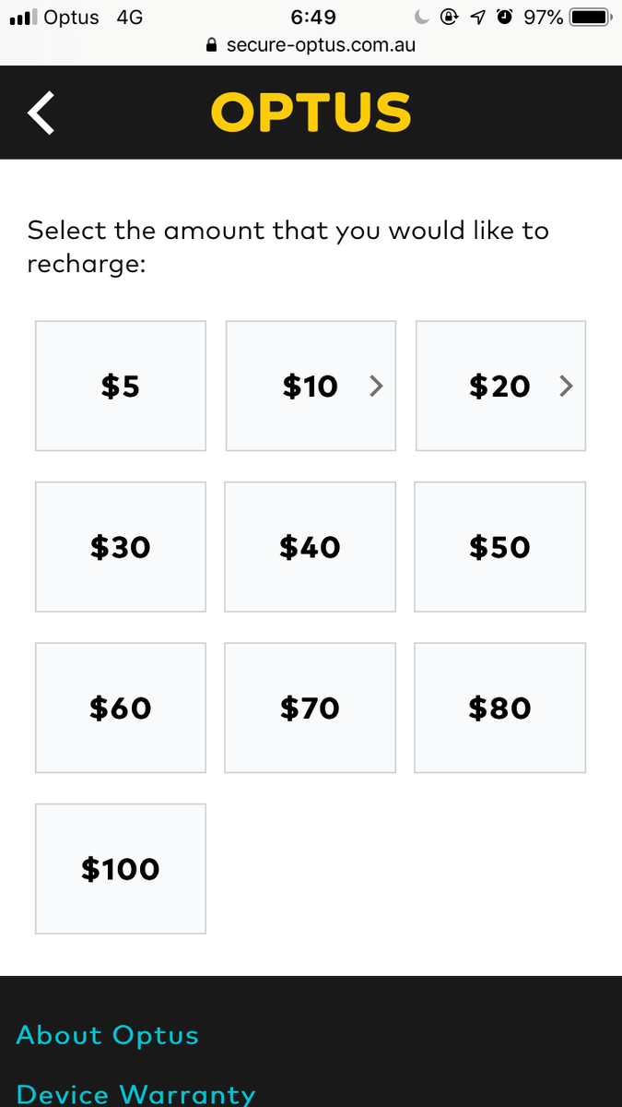Tap the alarm clock status icon

pyautogui.click(x=504, y=17)
